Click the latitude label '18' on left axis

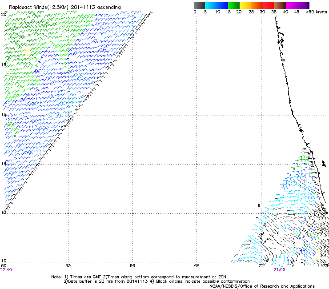pyautogui.click(x=4, y=64)
